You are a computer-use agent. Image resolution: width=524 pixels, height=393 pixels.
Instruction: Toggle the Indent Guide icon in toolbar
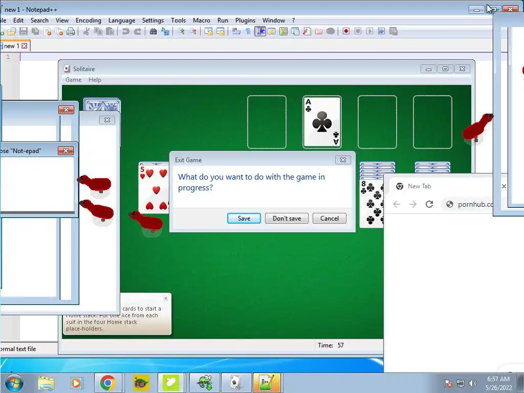pos(260,31)
